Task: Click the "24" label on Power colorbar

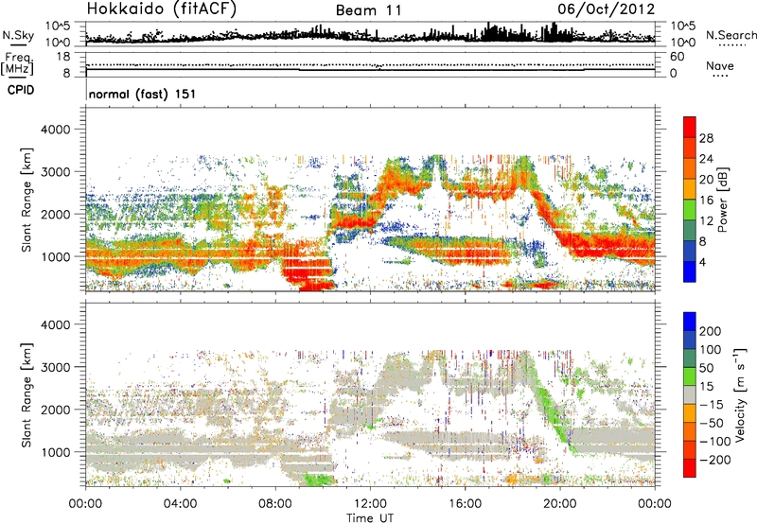Action: click(x=706, y=159)
